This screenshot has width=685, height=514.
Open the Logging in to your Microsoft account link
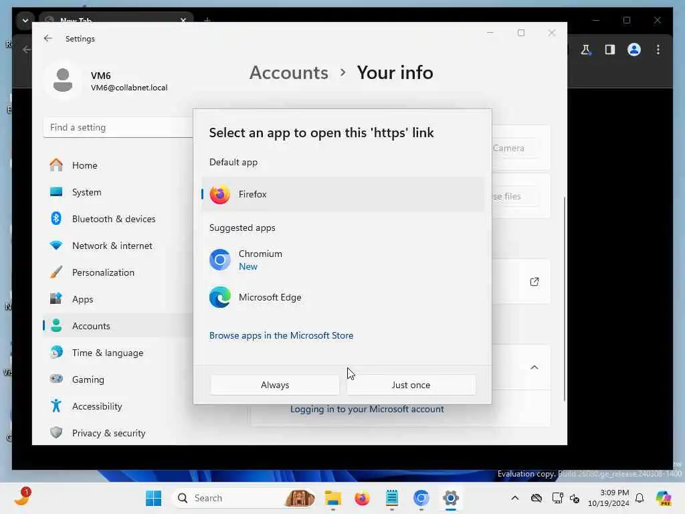367,409
